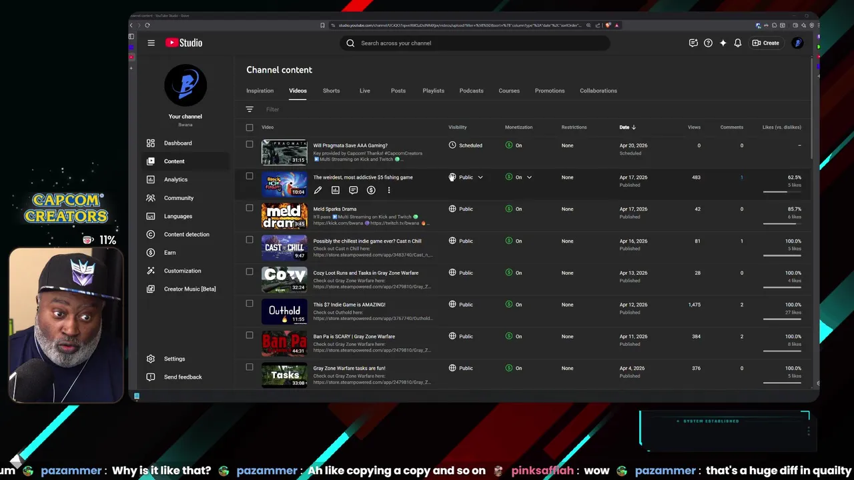The height and width of the screenshot is (480, 854).
Task: Check the Meld Sparks Drama video
Action: pyautogui.click(x=250, y=208)
